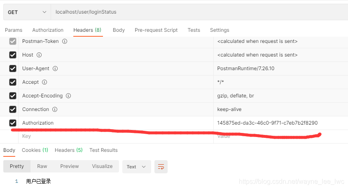Uncheck the Connection header checkbox
The image size is (348, 189).
click(x=13, y=109)
